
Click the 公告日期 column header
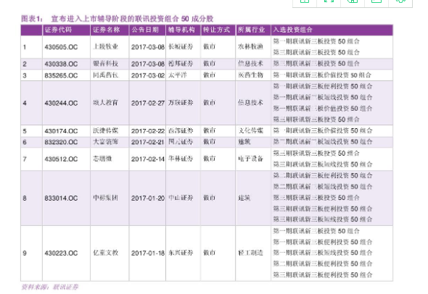point(145,30)
